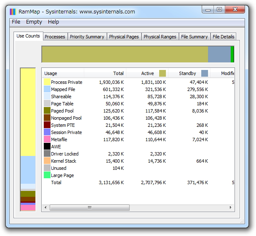This screenshot has width=256, height=236.
Task: Click the RamMap application icon in title bar
Action: (13, 12)
